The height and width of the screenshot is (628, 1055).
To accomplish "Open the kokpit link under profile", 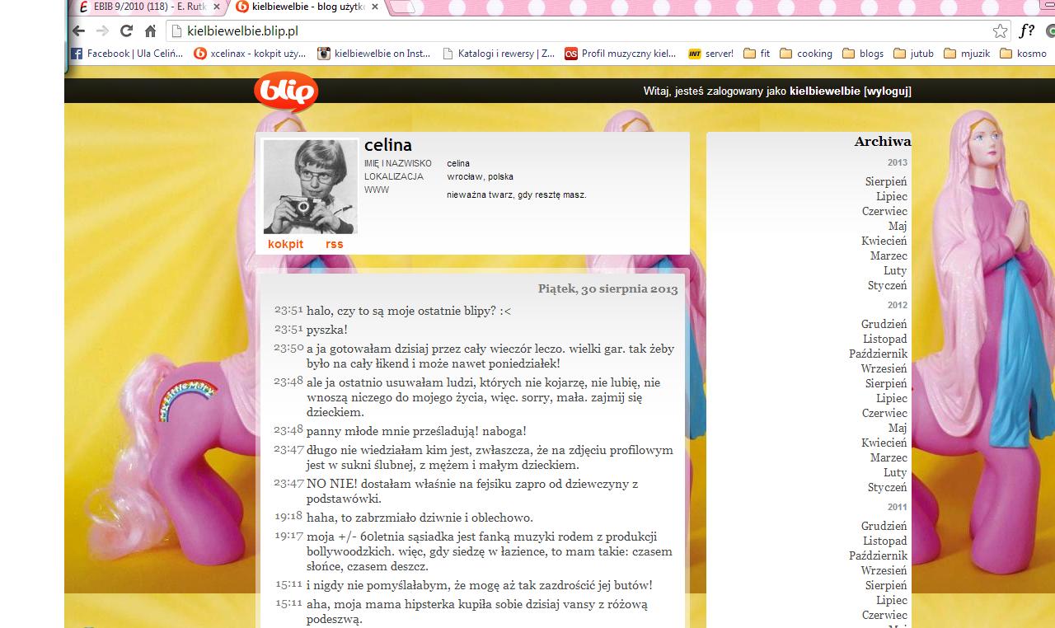I will 285,244.
